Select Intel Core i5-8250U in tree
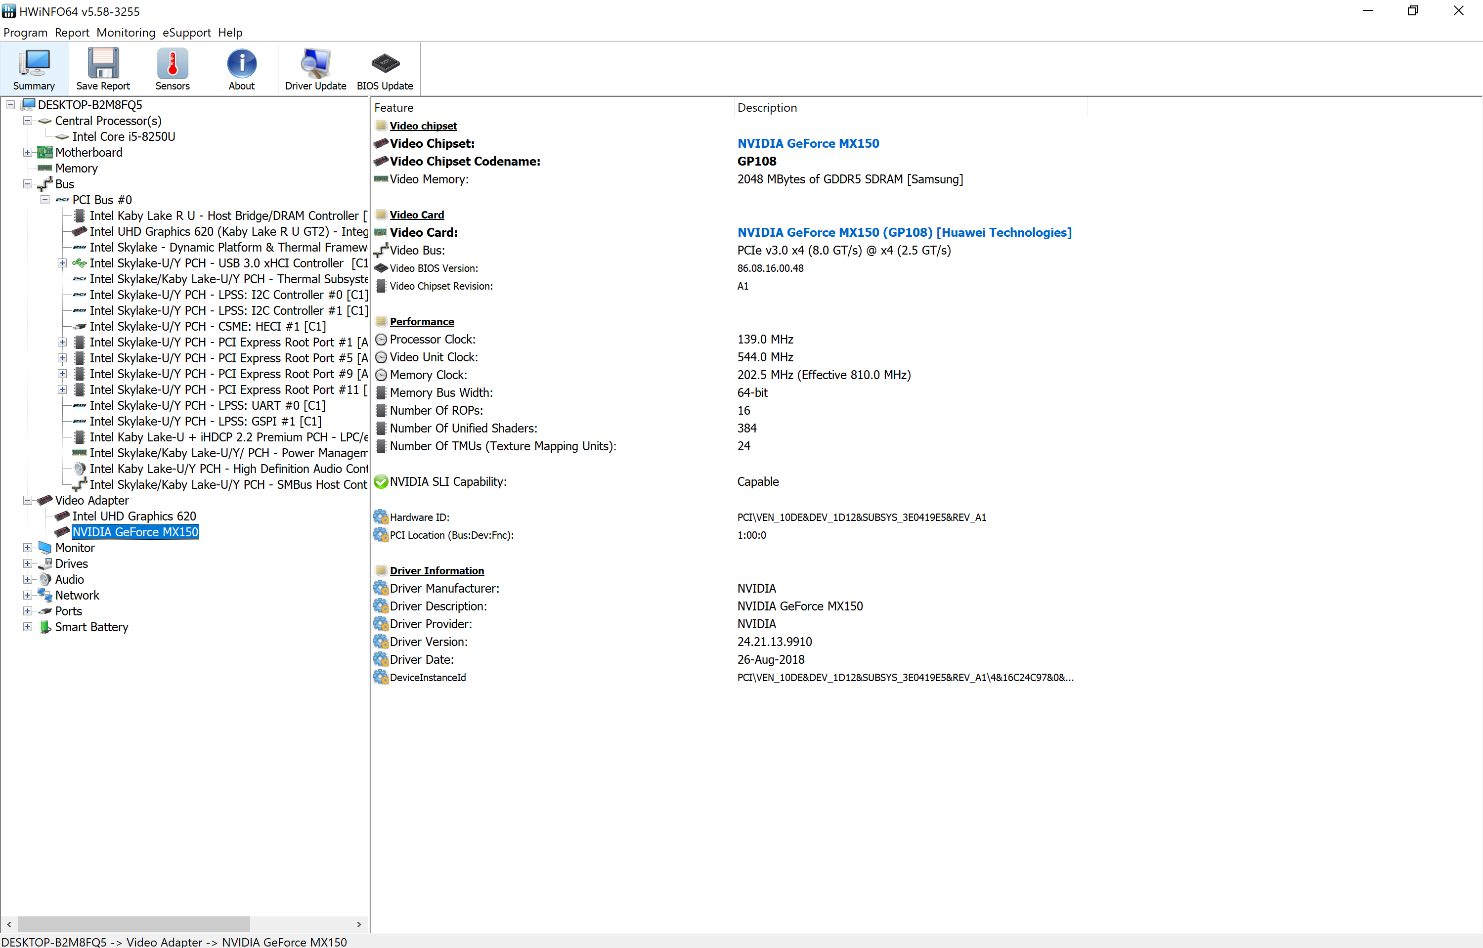 (x=124, y=136)
